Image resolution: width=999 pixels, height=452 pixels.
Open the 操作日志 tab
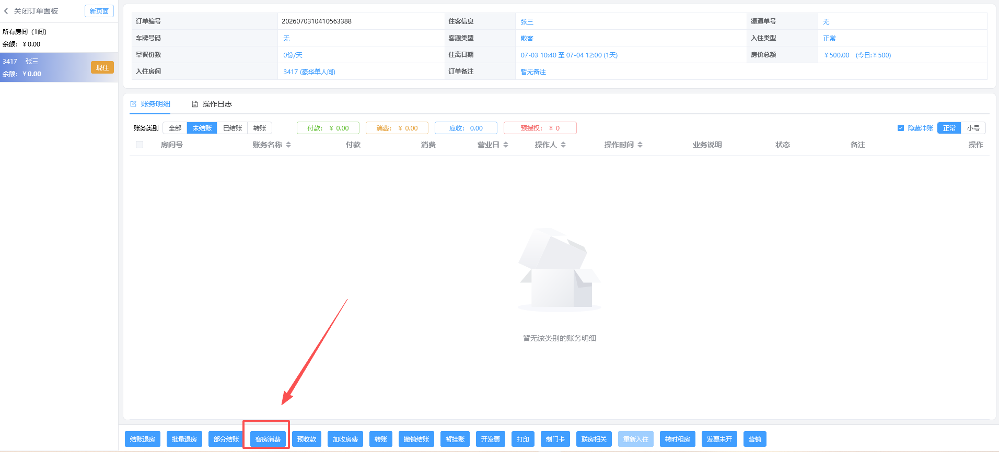[212, 104]
